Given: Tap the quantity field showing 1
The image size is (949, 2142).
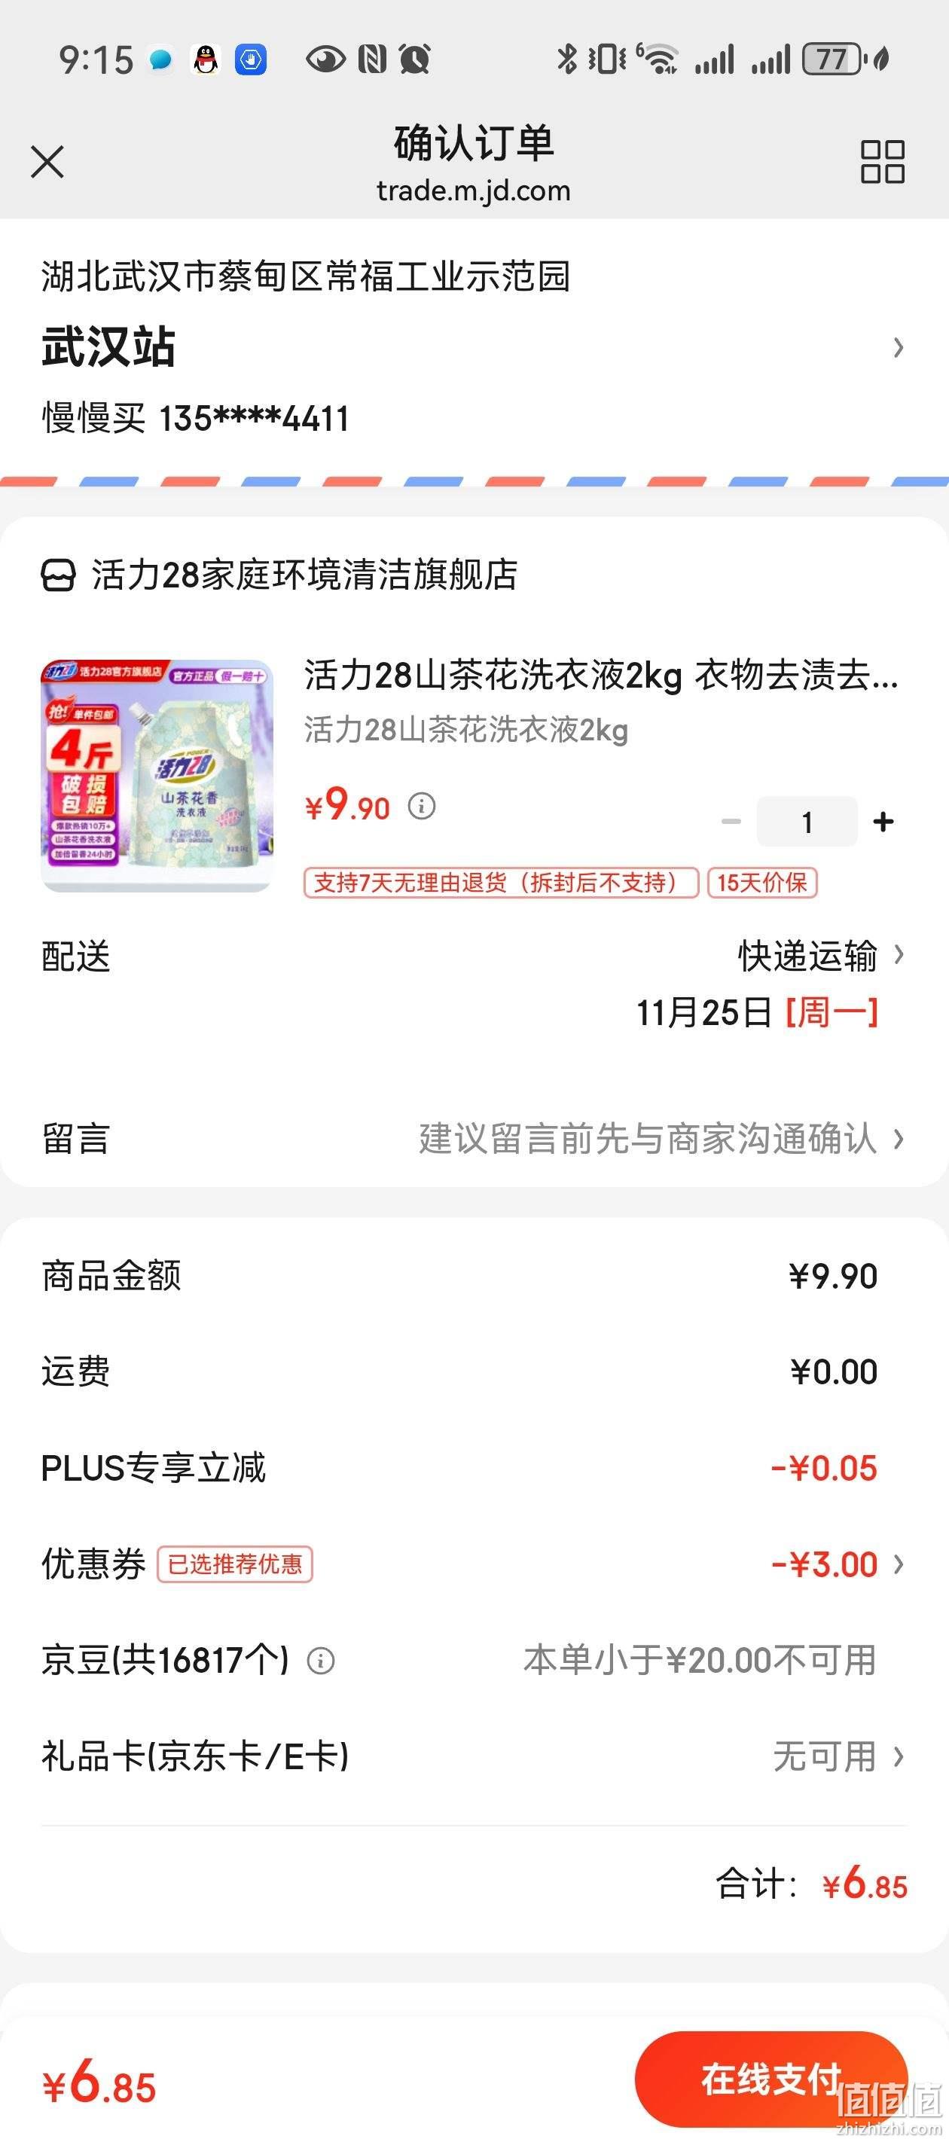Looking at the screenshot, I should (807, 822).
